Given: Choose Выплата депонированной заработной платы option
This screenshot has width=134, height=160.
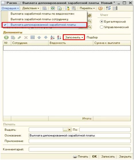Looking at the screenshot, I should point(44,25).
